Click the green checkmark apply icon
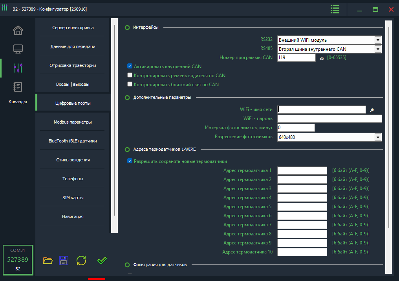This screenshot has height=281, width=399. [x=102, y=261]
